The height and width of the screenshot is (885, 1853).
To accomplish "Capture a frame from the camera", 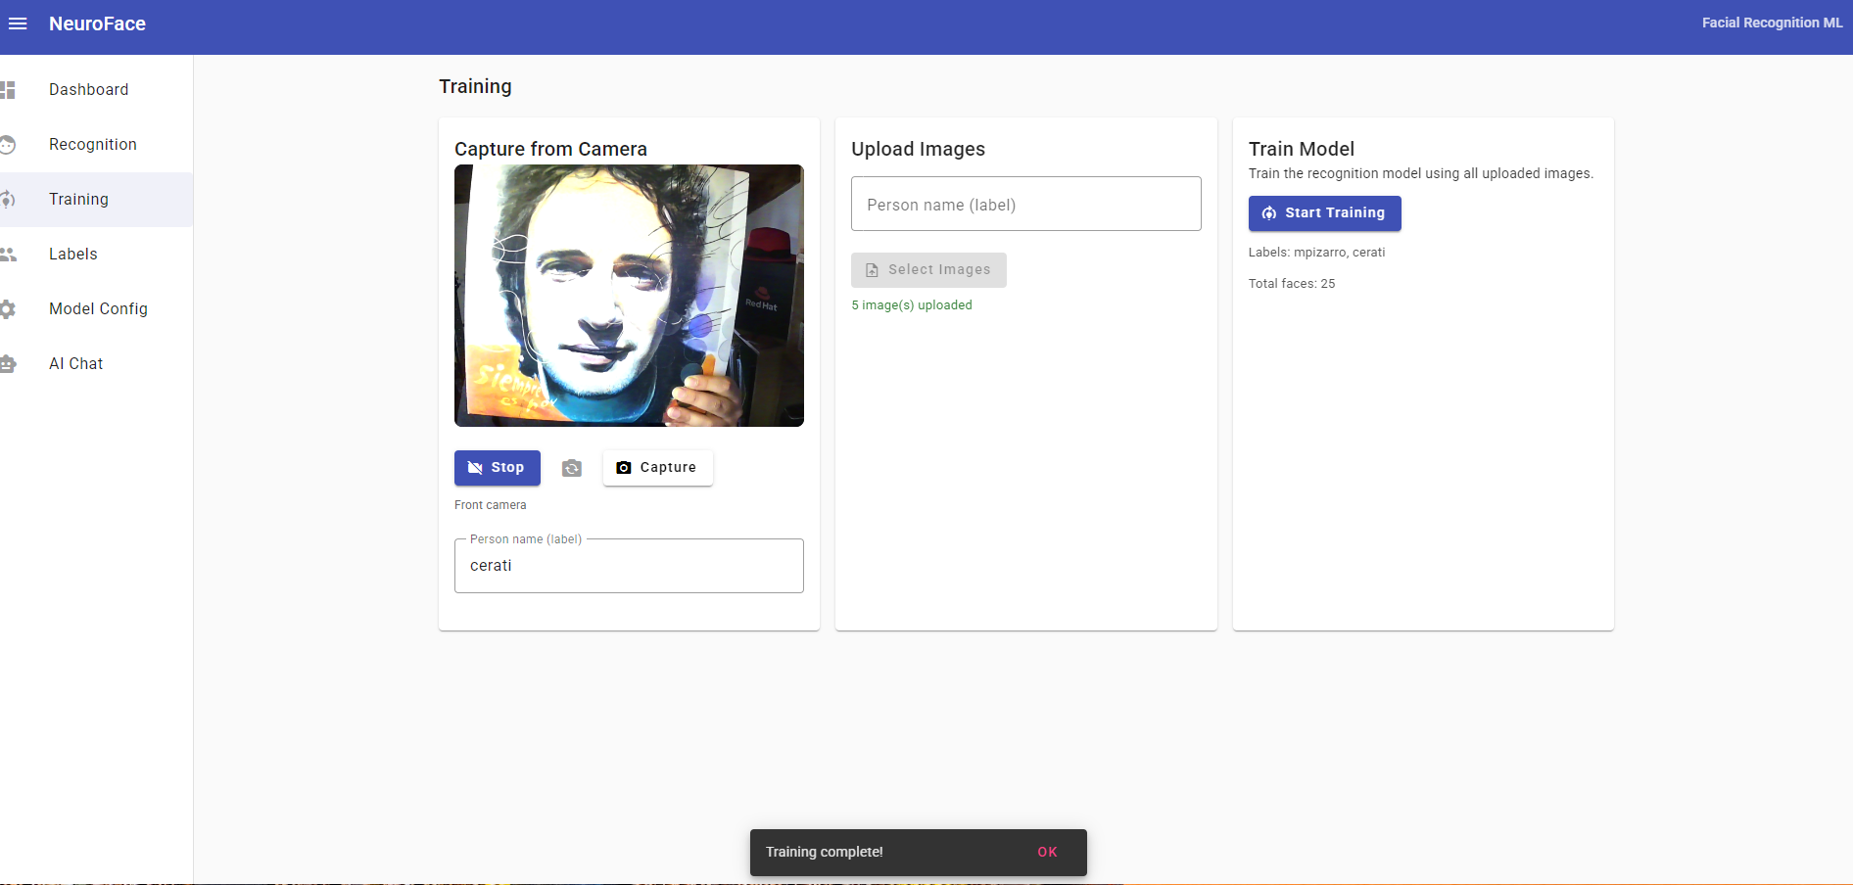I will [657, 468].
